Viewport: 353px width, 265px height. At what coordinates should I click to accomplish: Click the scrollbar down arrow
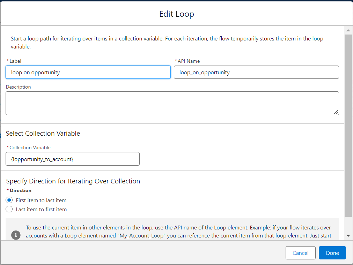tap(348, 236)
